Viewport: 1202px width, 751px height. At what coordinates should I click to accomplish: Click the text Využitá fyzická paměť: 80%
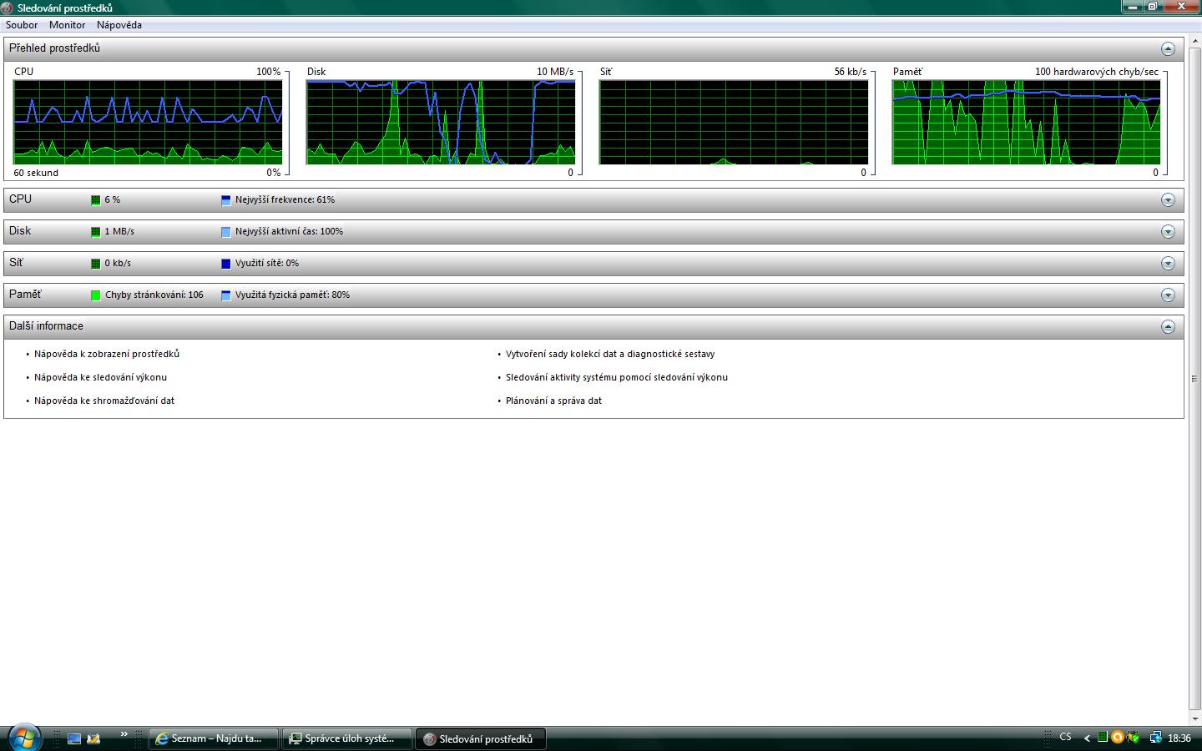(292, 295)
